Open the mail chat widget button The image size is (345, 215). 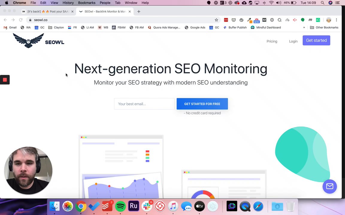click(330, 186)
